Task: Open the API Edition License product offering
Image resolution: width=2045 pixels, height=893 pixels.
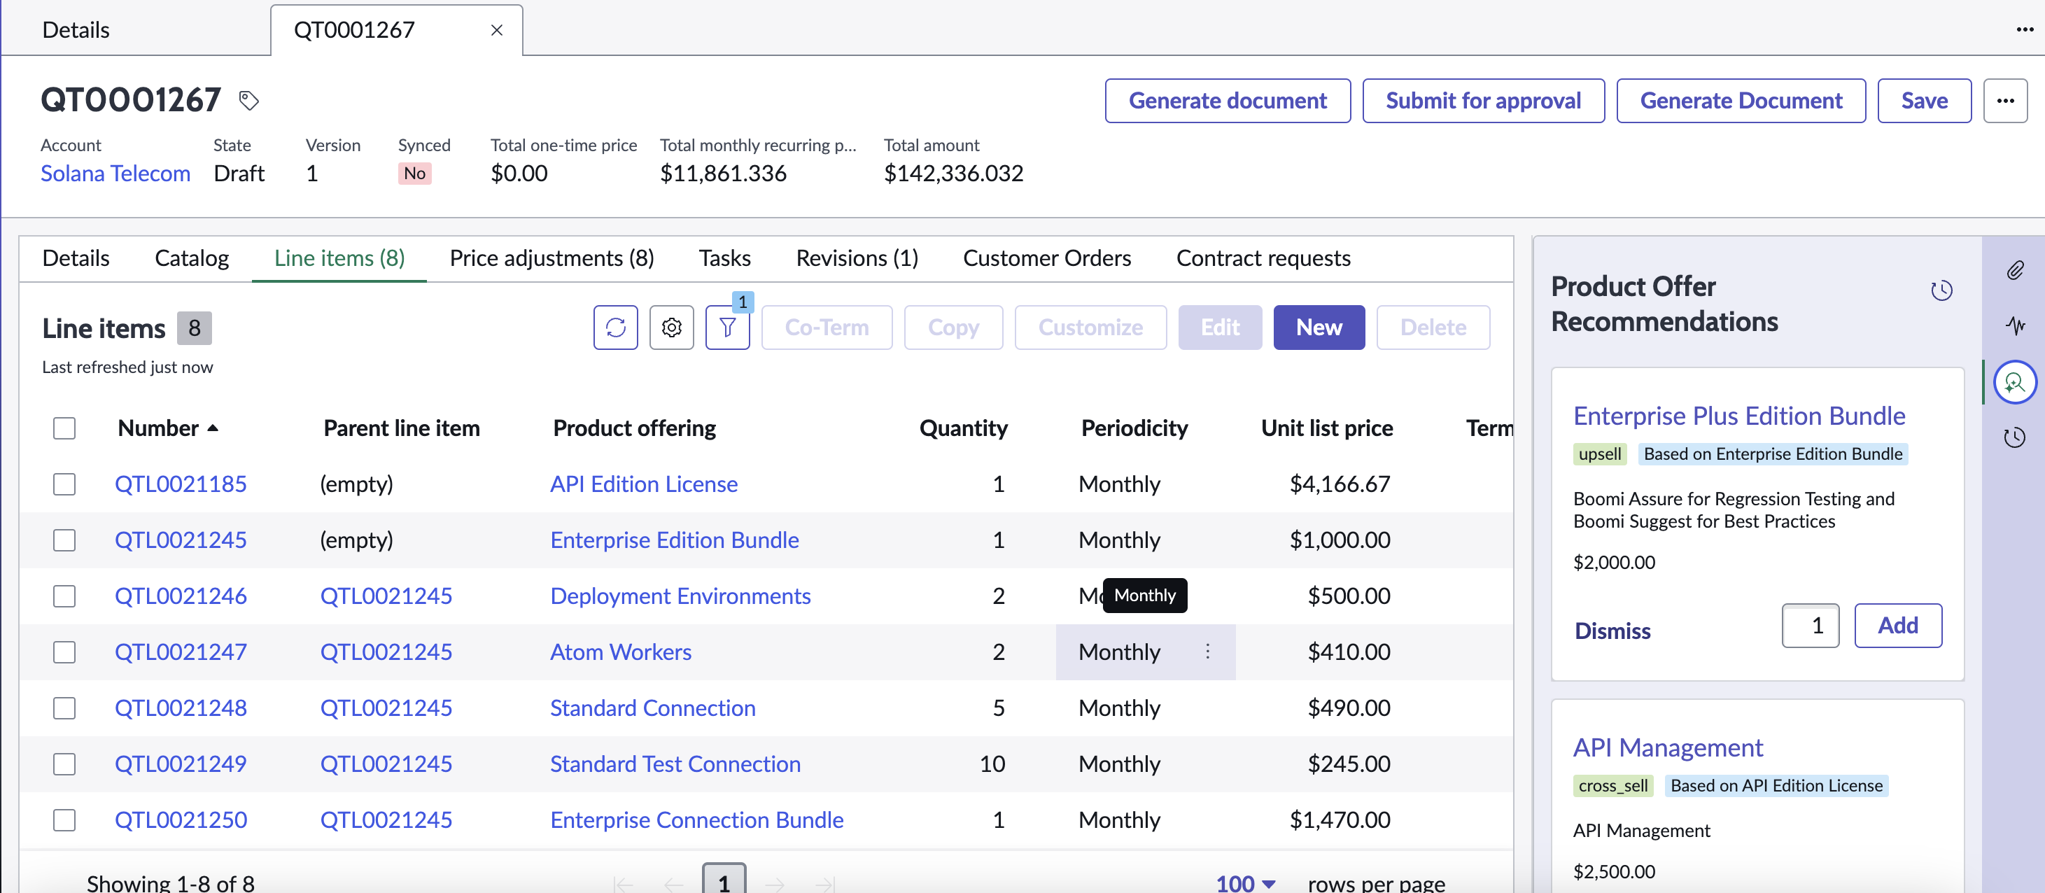Action: click(x=643, y=484)
